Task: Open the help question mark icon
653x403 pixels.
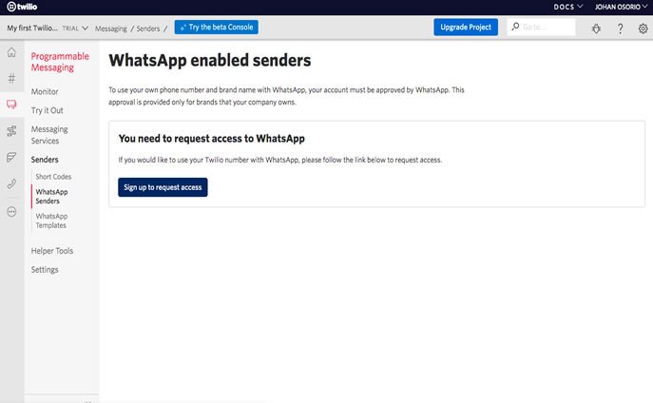Action: (x=620, y=28)
